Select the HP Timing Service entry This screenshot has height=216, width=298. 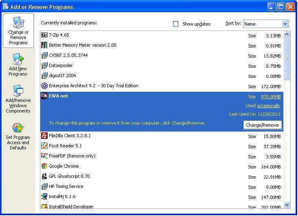66,187
